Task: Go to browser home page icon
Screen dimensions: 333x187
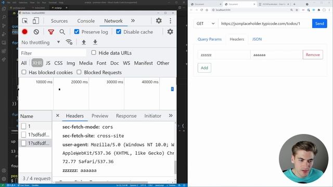Action: pos(207,10)
